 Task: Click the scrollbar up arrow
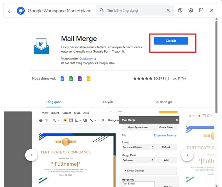point(216,19)
